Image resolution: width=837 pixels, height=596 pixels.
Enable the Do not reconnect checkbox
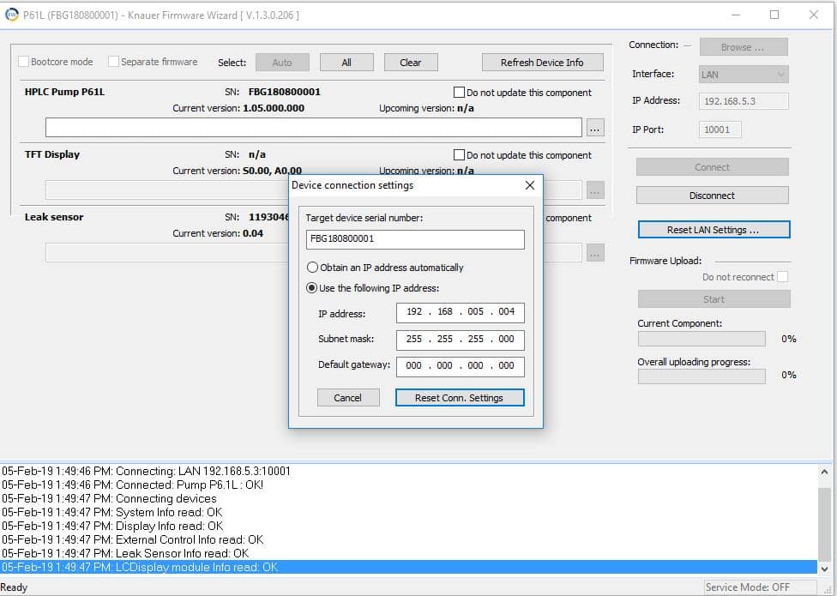click(x=782, y=276)
